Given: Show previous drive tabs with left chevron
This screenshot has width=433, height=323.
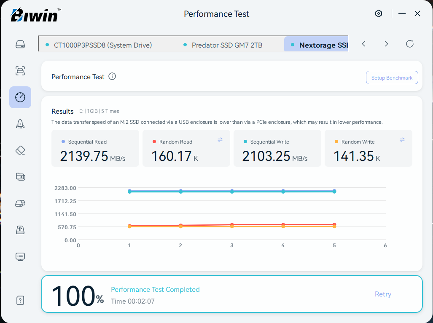Looking at the screenshot, I should (364, 44).
